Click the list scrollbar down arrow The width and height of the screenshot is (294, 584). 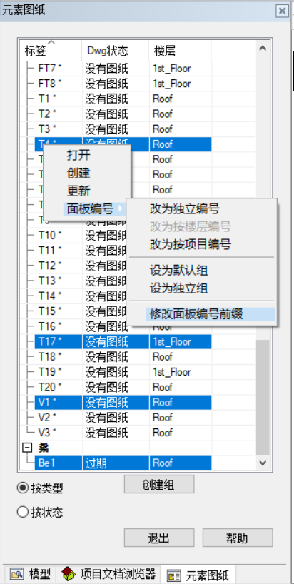coord(263,463)
